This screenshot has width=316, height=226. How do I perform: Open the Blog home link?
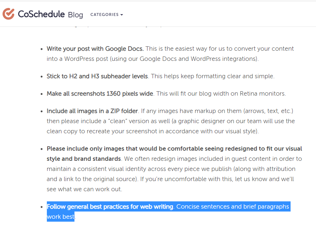[75, 15]
